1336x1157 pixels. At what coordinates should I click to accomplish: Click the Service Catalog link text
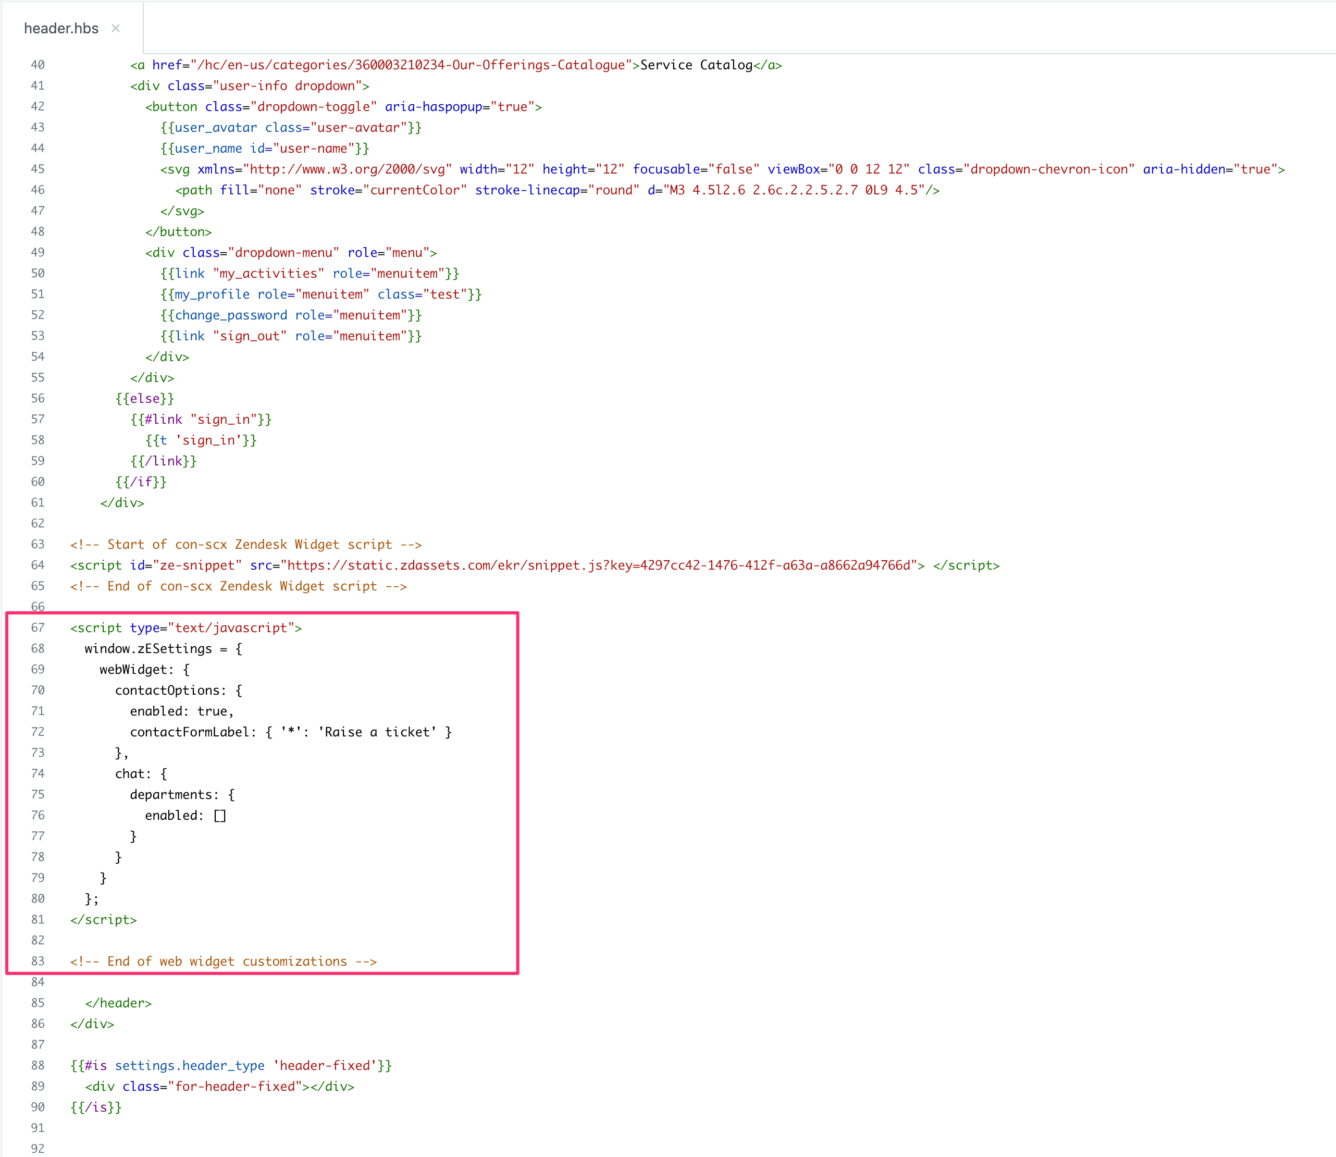pyautogui.click(x=696, y=65)
